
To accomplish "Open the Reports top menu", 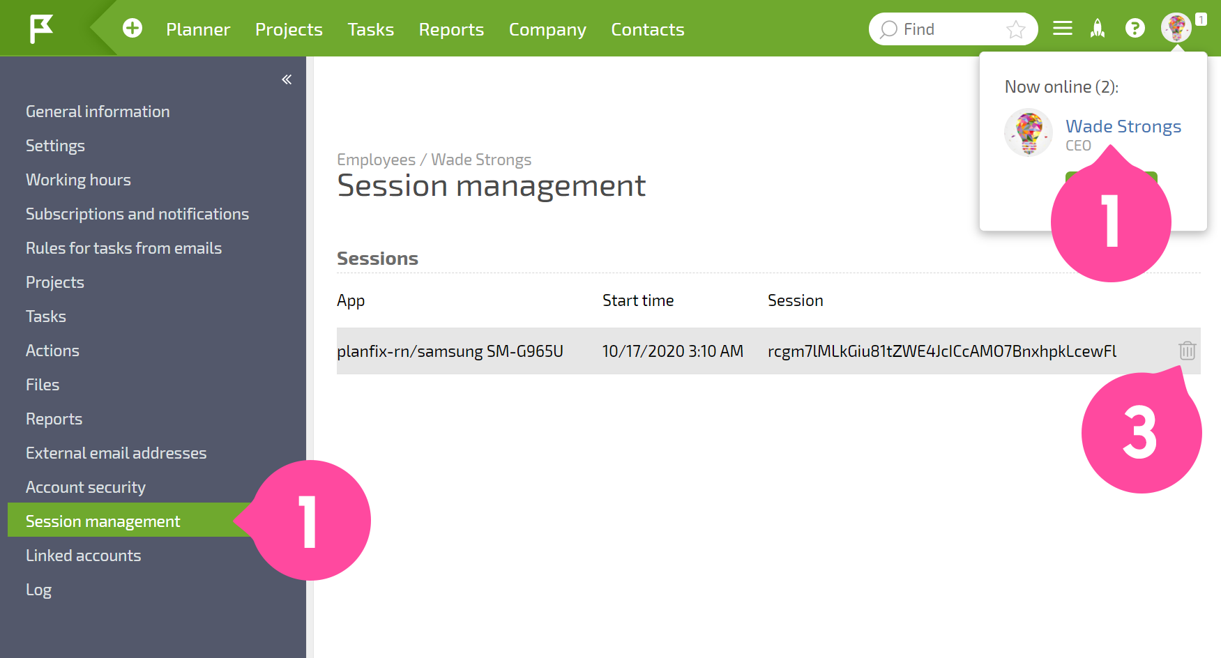I will click(451, 29).
